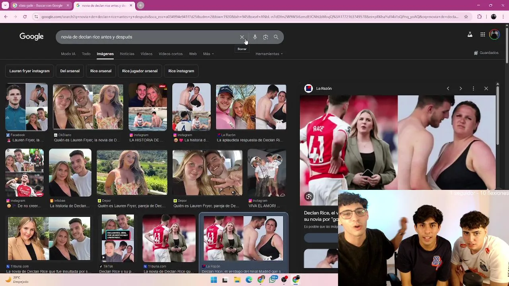
Task: Open Instagram 'LA HISTORIA DE' thumbnail
Action: click(148, 107)
